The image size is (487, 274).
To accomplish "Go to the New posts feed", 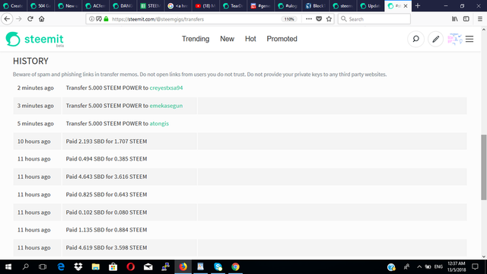I will (227, 39).
